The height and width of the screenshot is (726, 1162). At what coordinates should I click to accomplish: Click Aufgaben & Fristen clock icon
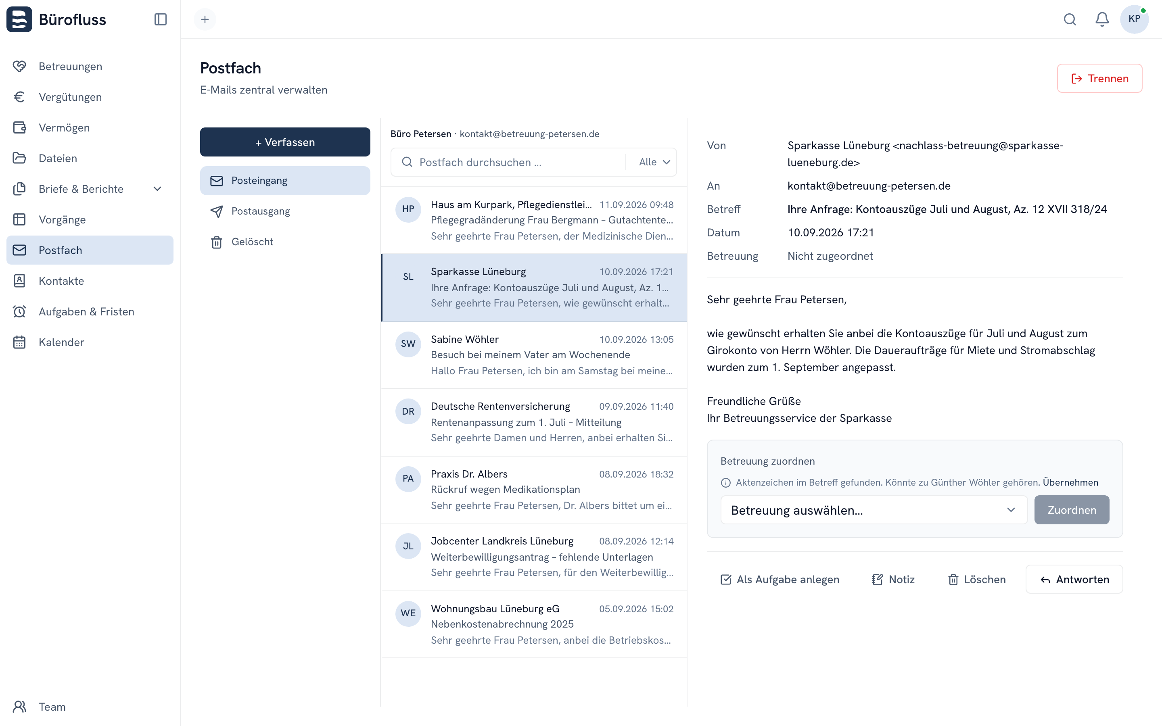(x=19, y=312)
